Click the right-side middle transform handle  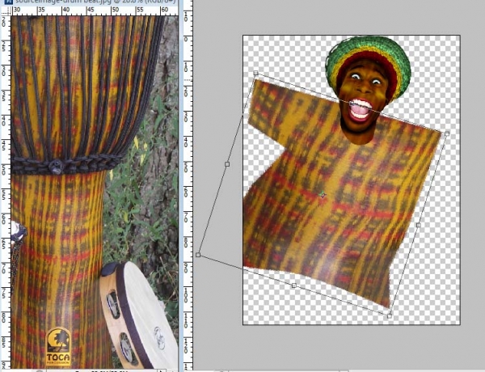click(419, 225)
